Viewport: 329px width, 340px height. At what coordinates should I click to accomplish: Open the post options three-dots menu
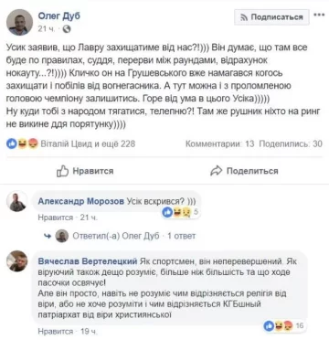[x=319, y=15]
